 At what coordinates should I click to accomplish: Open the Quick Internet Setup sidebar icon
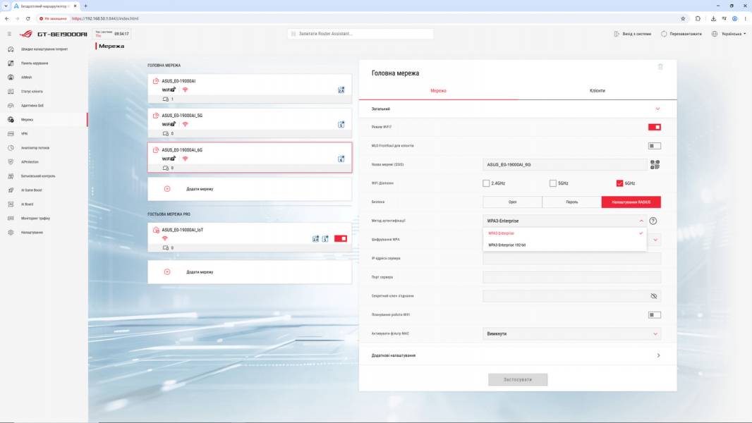[x=11, y=49]
